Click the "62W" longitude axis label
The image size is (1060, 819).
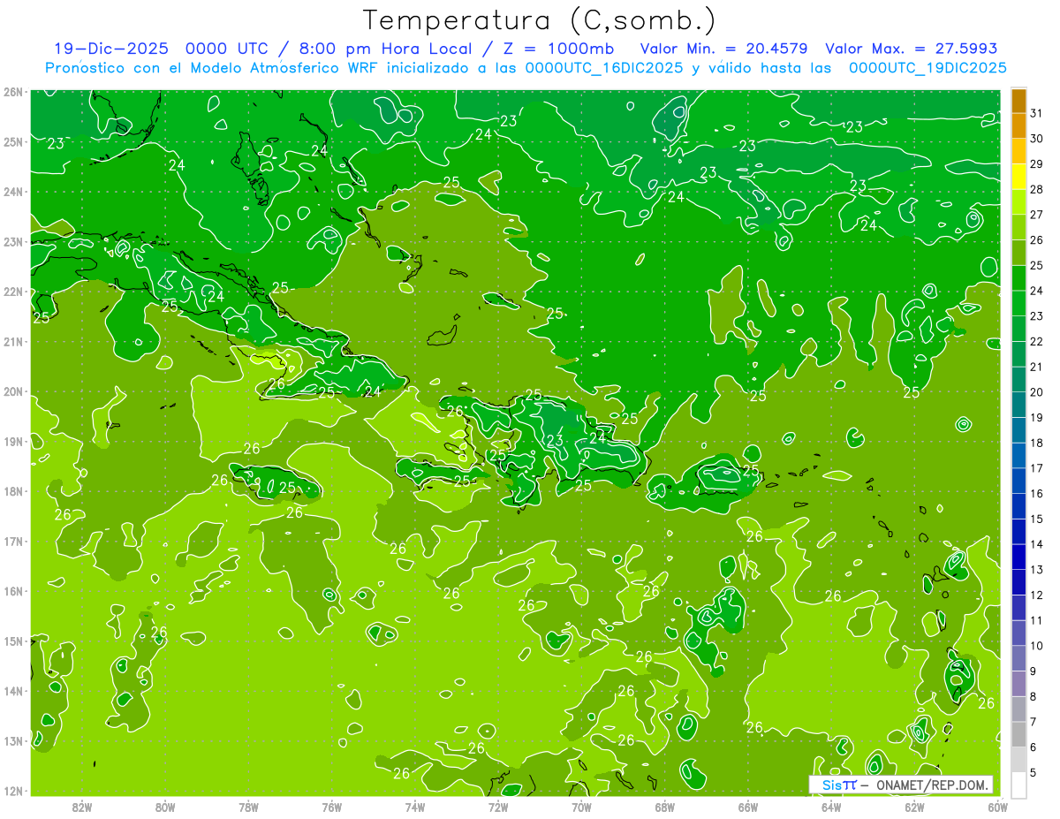[914, 808]
